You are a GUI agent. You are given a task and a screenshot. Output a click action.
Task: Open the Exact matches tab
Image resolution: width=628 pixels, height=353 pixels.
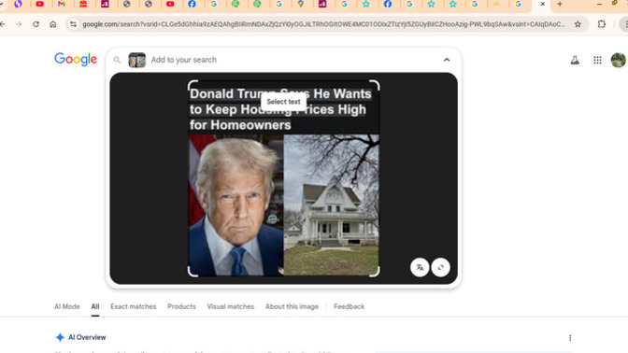click(x=134, y=306)
